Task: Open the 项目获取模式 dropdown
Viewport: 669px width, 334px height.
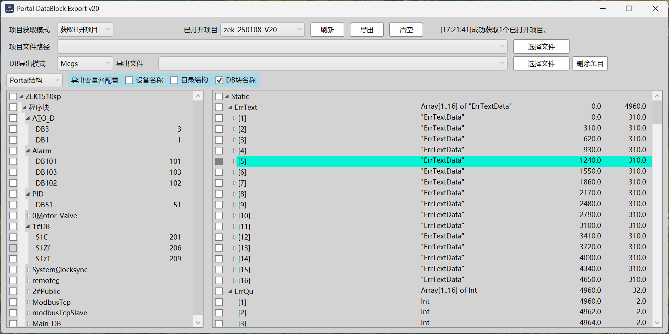Action: (85, 30)
